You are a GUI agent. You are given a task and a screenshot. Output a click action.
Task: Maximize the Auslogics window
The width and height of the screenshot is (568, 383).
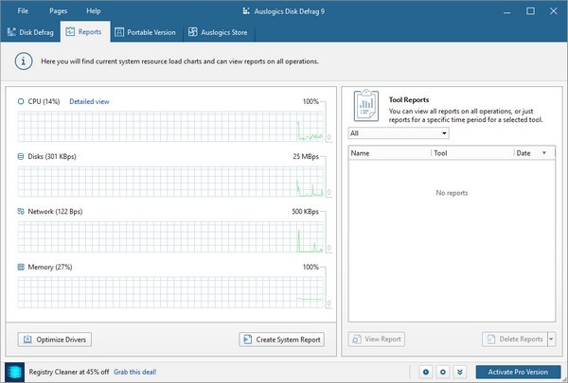(530, 11)
